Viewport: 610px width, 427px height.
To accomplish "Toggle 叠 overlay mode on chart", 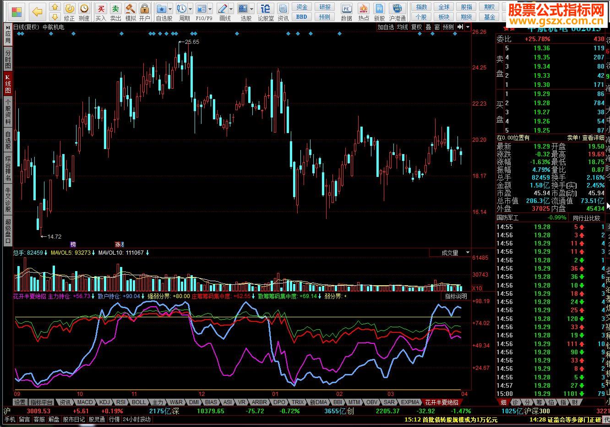I will (x=429, y=27).
